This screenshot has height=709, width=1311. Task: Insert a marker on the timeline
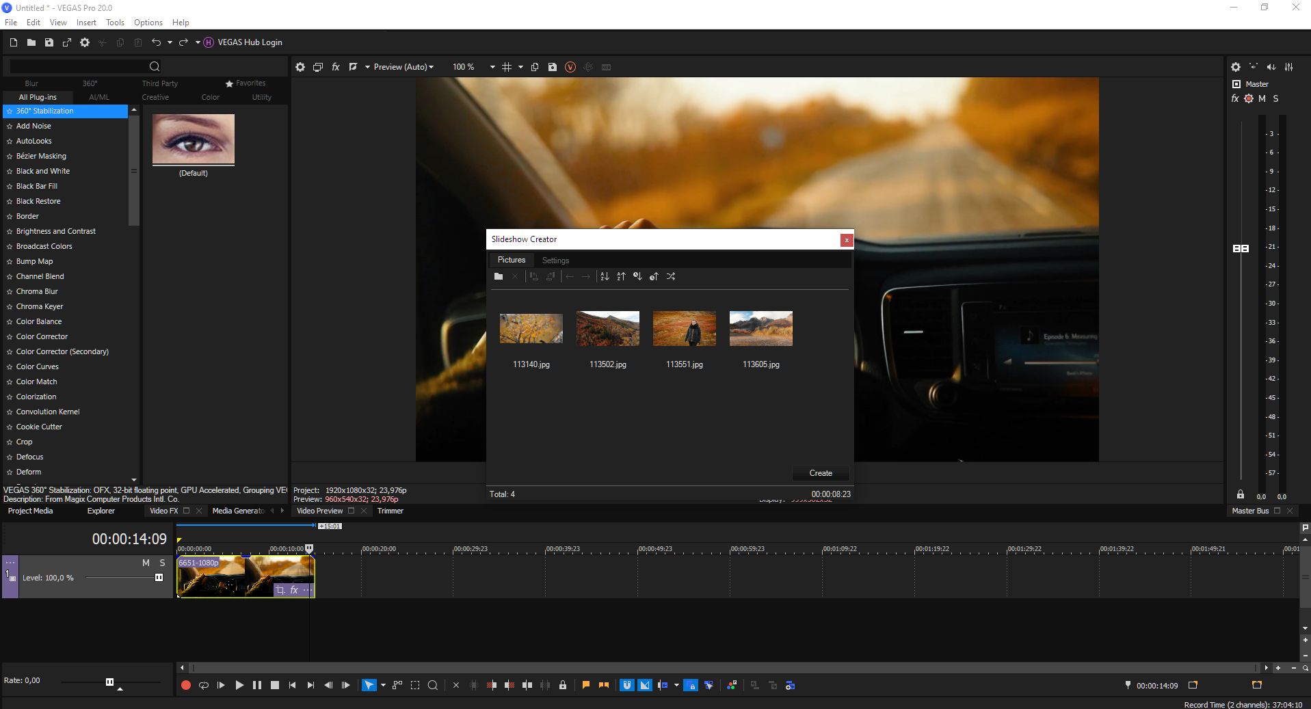pyautogui.click(x=586, y=685)
